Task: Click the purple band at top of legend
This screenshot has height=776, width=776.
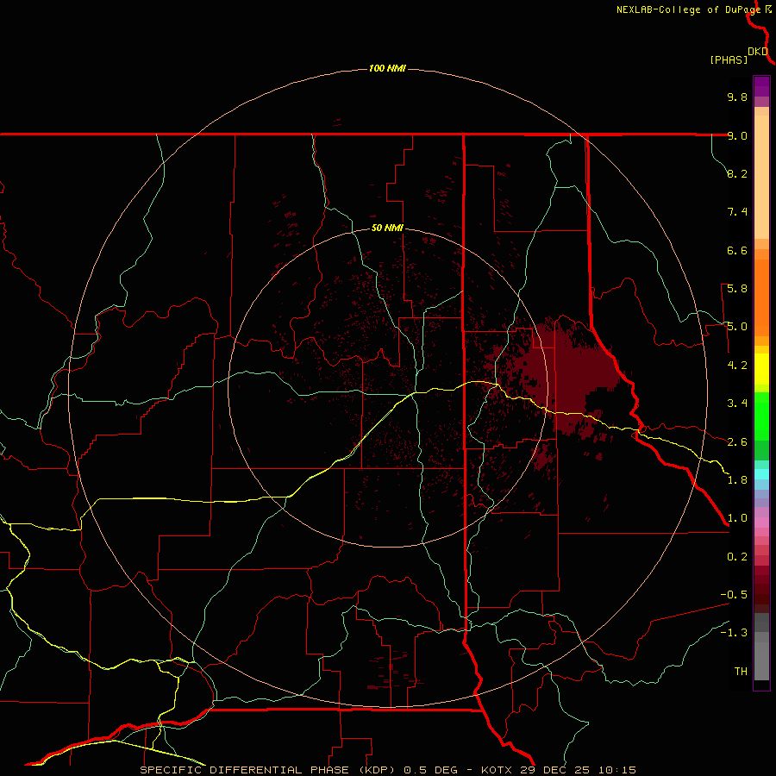Action: pos(761,86)
